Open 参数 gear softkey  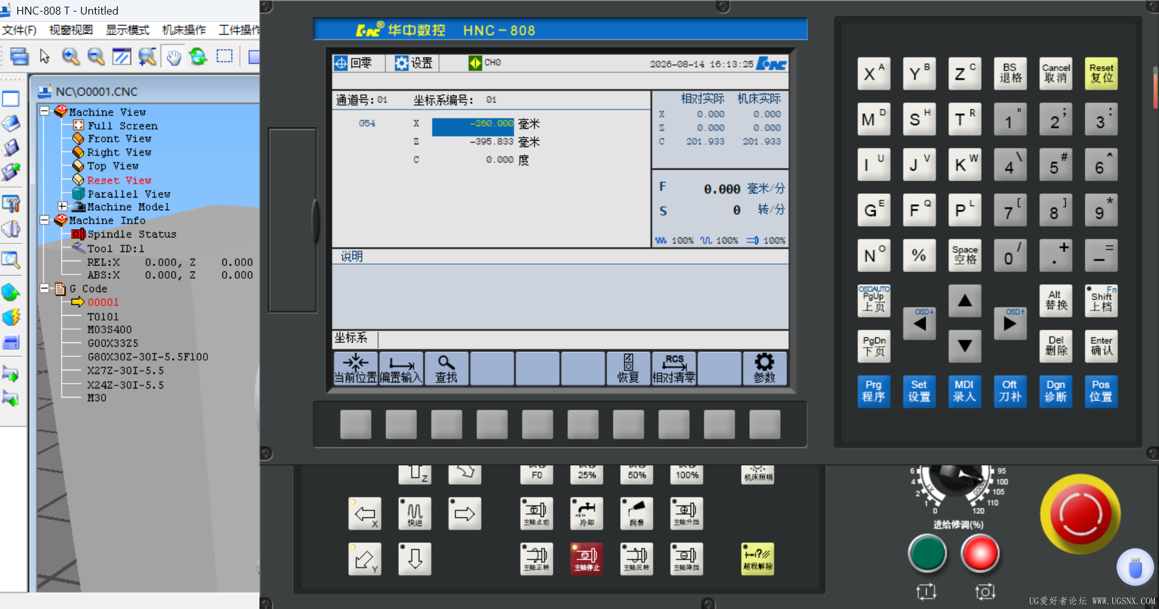point(764,368)
